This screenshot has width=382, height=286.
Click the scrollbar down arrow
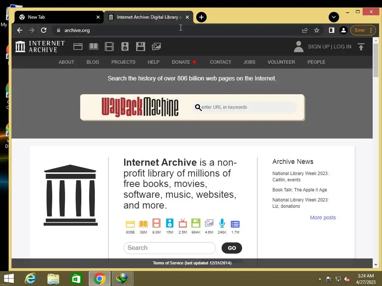pyautogui.click(x=376, y=265)
